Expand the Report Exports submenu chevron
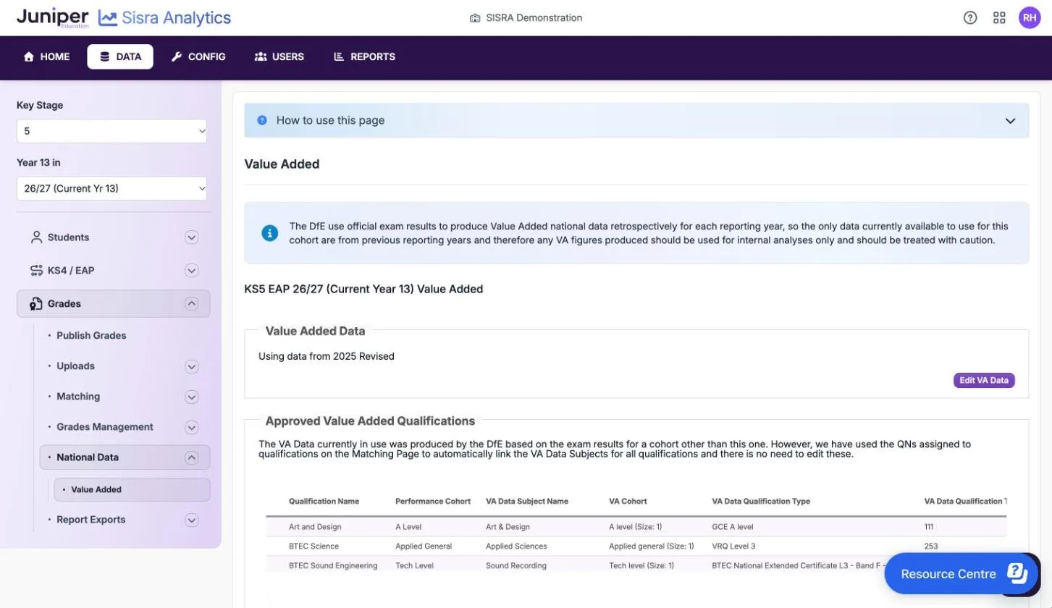 click(191, 520)
